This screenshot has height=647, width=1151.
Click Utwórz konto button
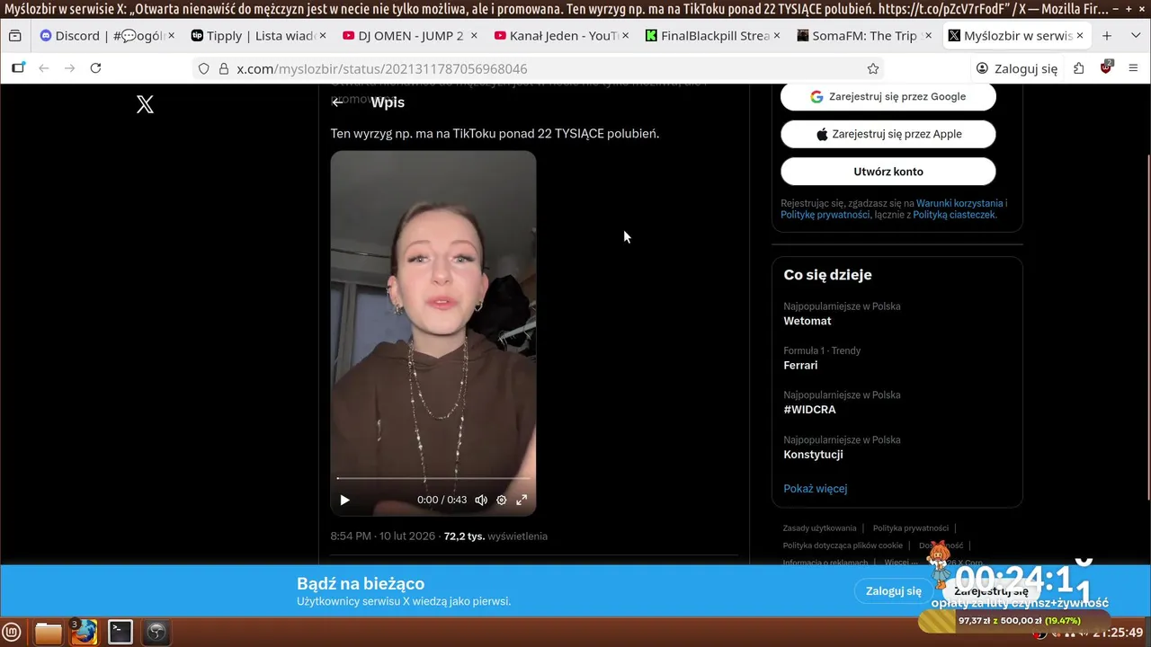[x=888, y=172]
